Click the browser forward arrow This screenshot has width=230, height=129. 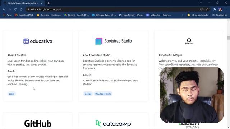click(10, 9)
